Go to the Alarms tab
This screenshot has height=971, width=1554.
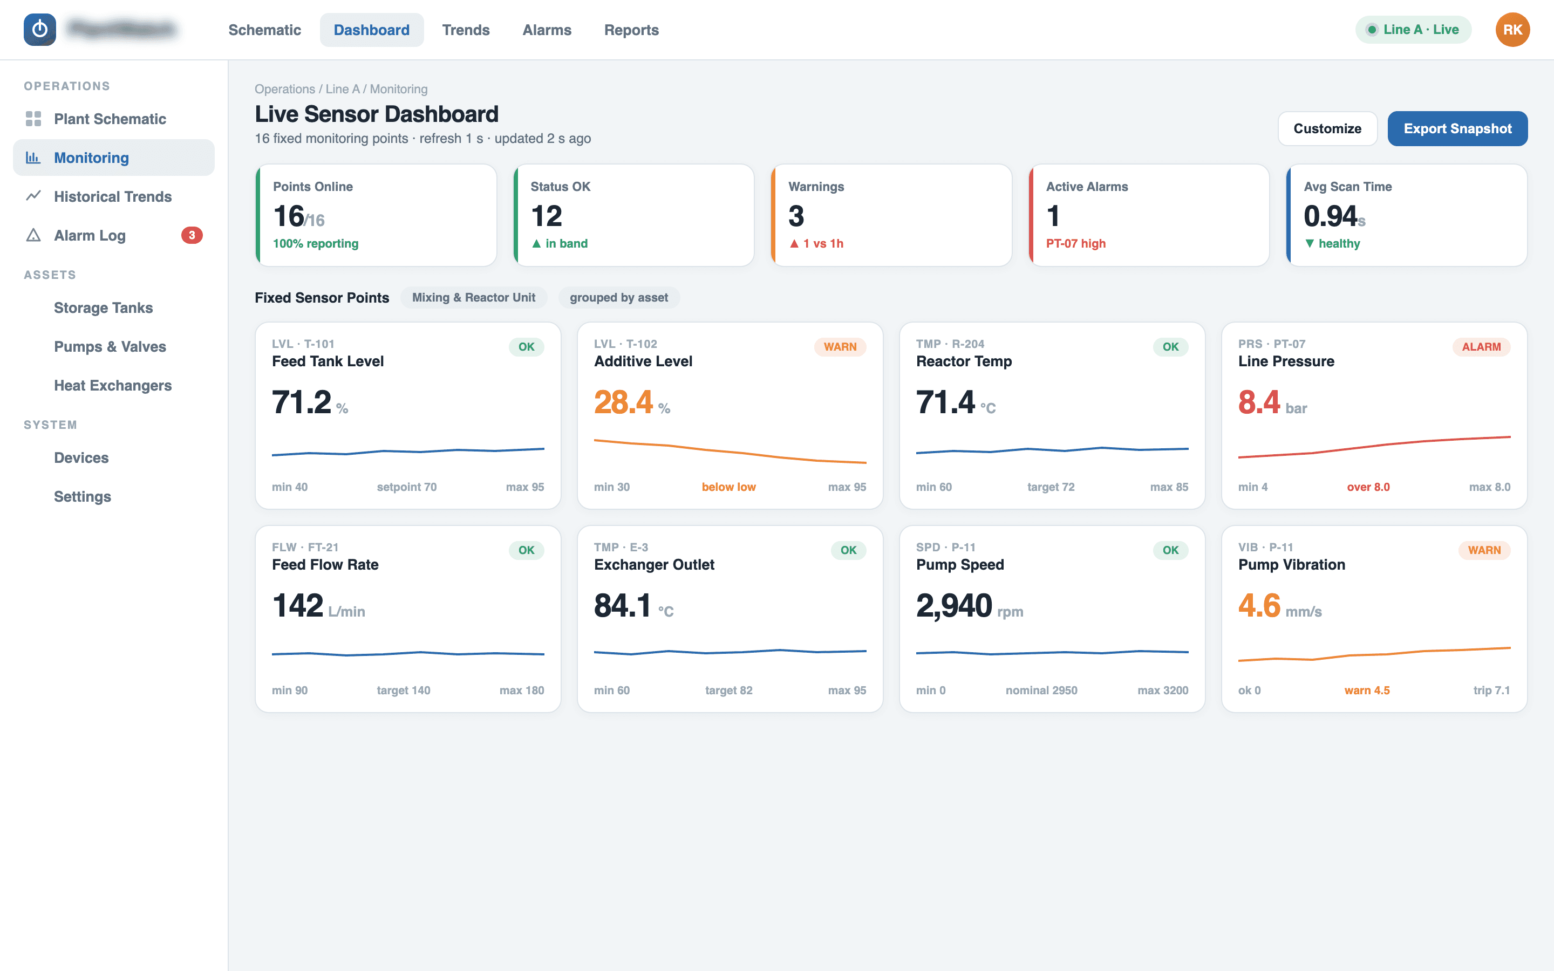point(547,30)
